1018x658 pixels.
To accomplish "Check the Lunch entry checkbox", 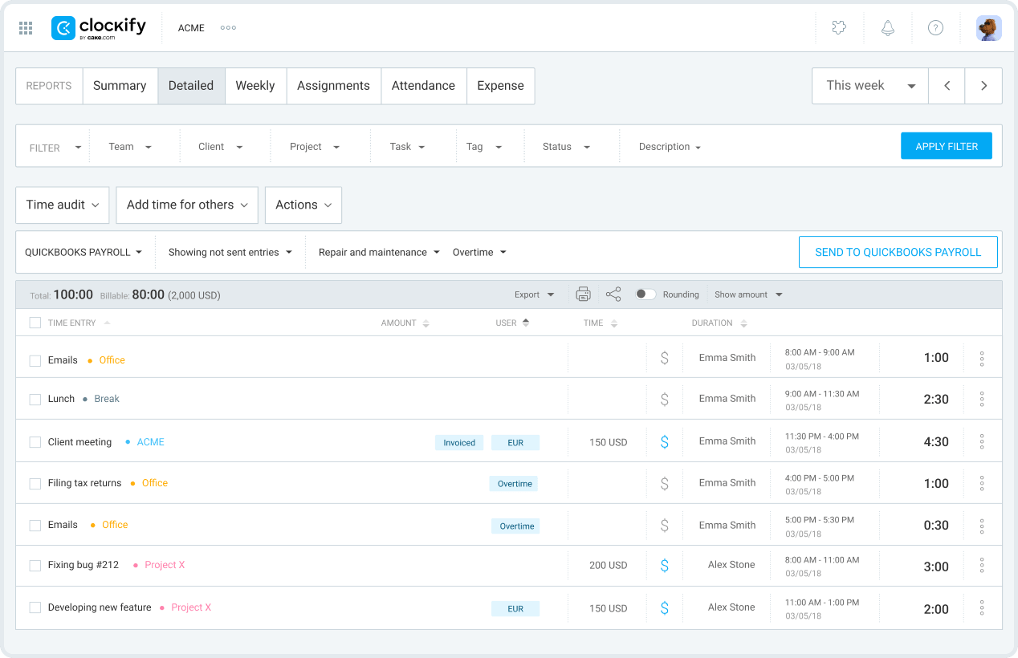I will pyautogui.click(x=35, y=400).
